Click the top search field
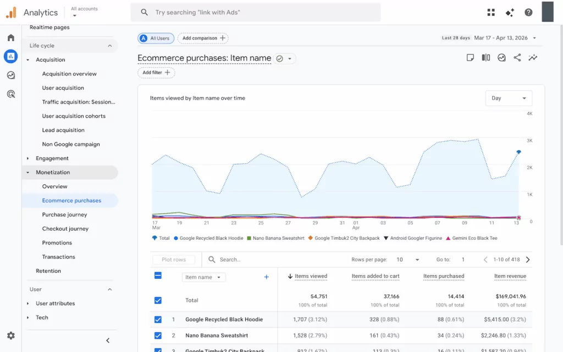563x352 pixels. coord(256,12)
